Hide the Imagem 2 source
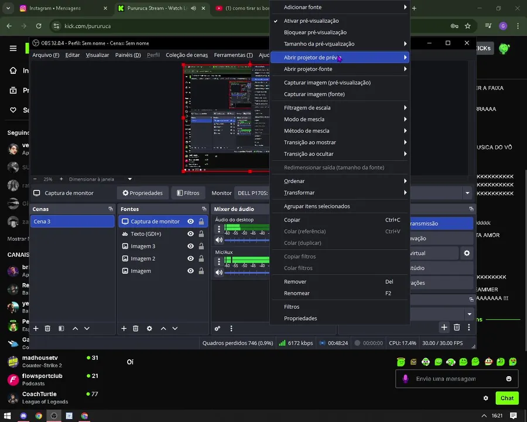The image size is (527, 422). click(x=190, y=258)
